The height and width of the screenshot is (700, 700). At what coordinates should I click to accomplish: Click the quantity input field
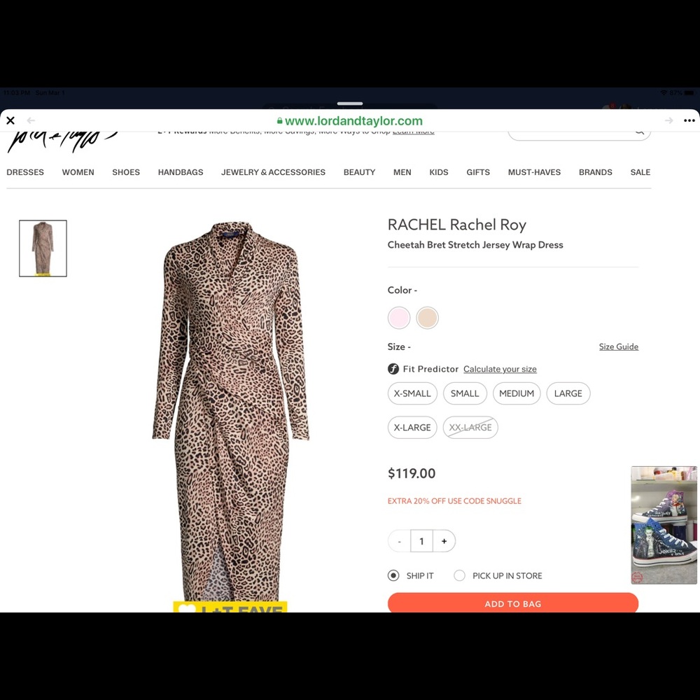[421, 541]
